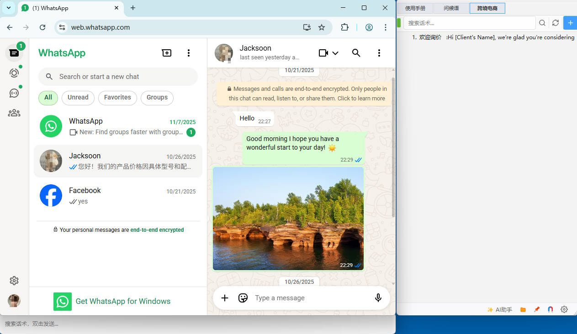View Status updates via the sidebar icon
Screen dimensions: 577x334
pos(14,72)
